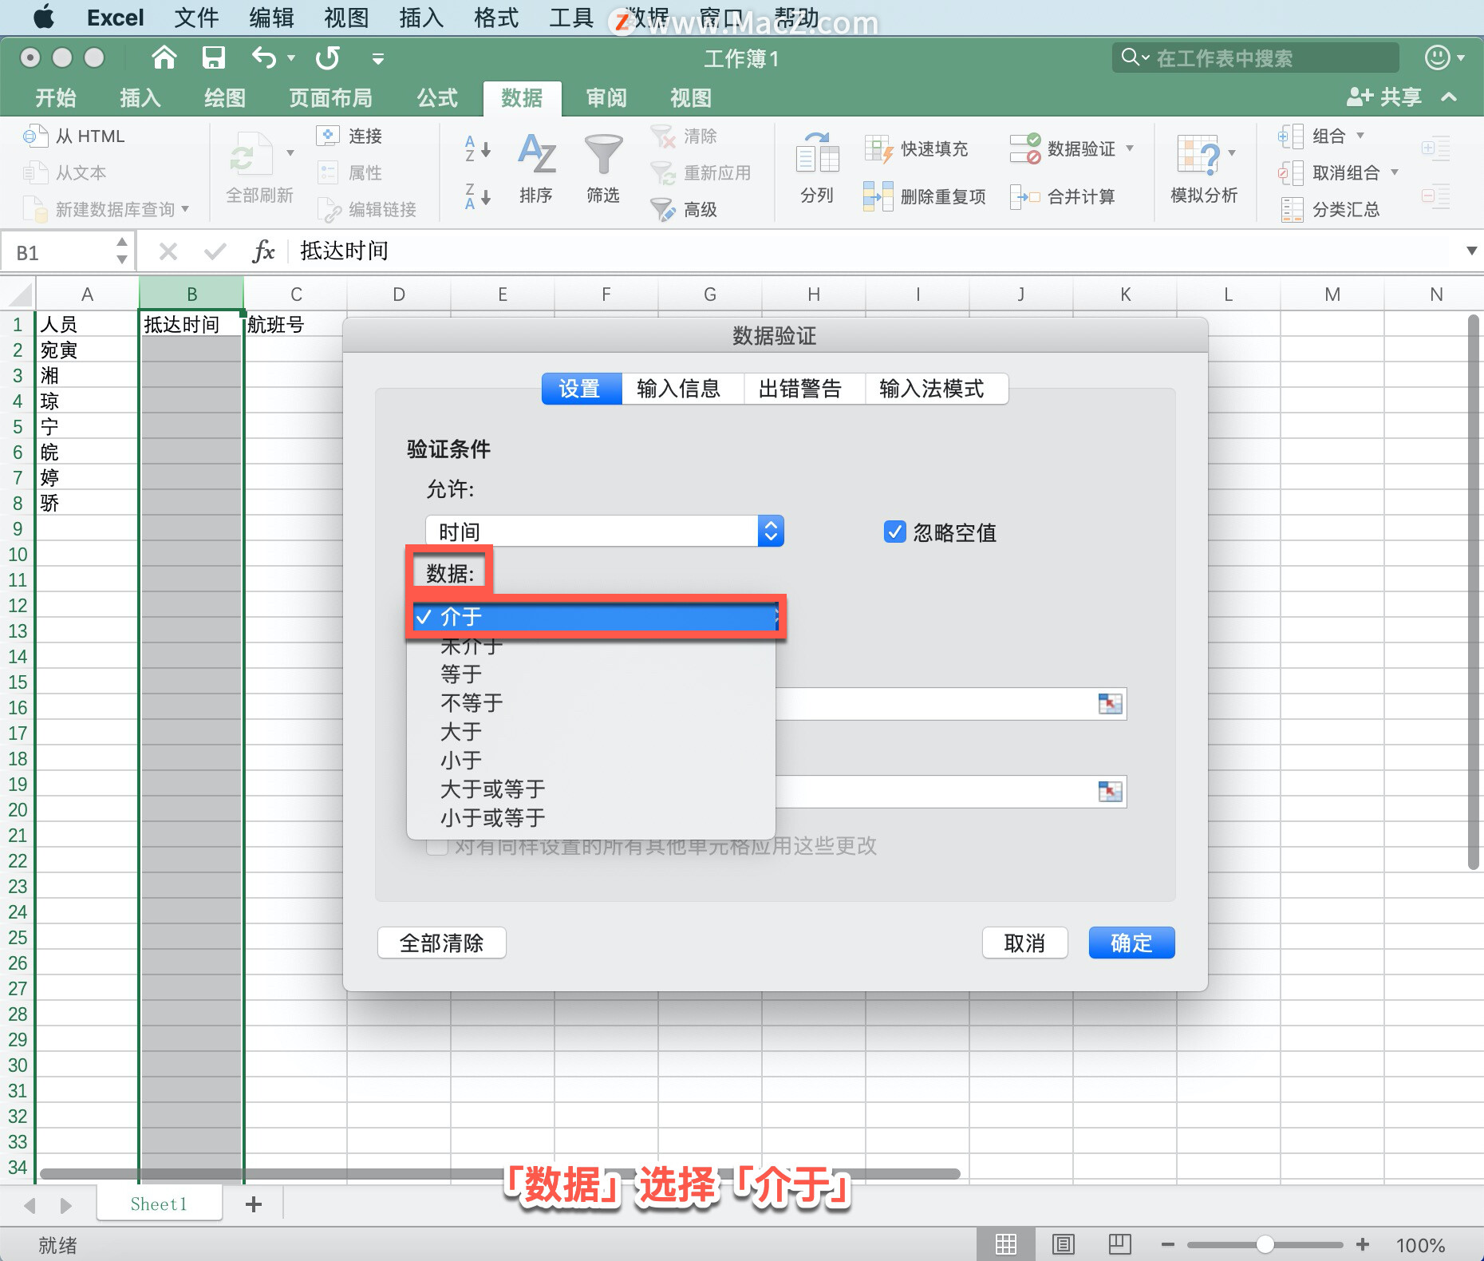Click the zoom out minus button
This screenshot has width=1484, height=1261.
coord(1168,1245)
